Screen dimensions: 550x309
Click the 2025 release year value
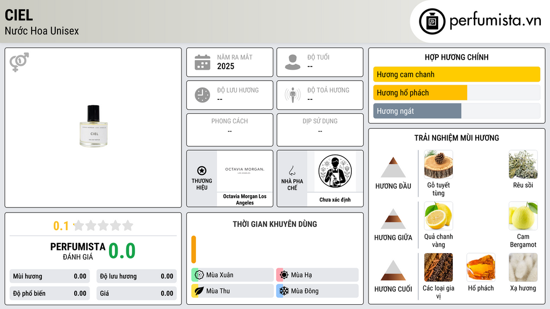[x=226, y=66]
